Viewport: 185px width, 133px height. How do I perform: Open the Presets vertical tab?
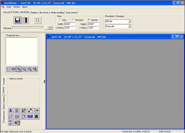point(4,81)
